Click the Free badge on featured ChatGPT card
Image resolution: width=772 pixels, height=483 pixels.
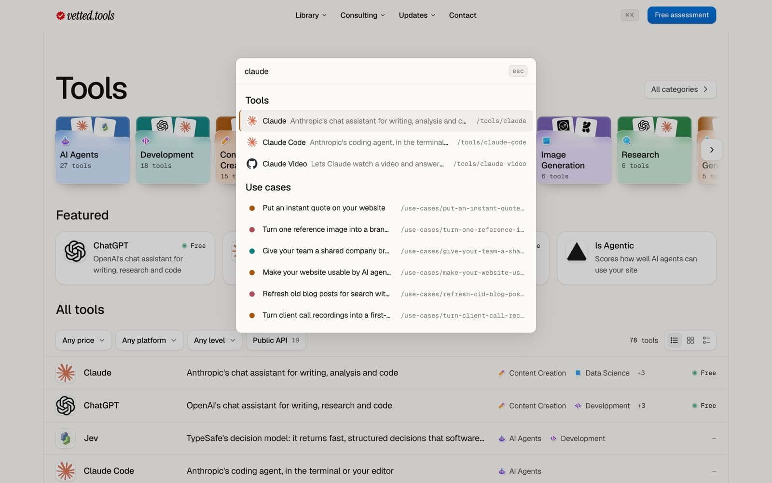coord(194,246)
